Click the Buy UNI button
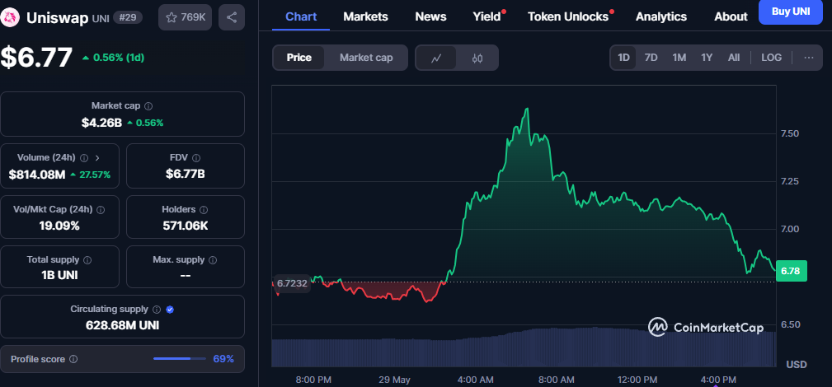Screen dimensions: 832x387 (x=791, y=12)
